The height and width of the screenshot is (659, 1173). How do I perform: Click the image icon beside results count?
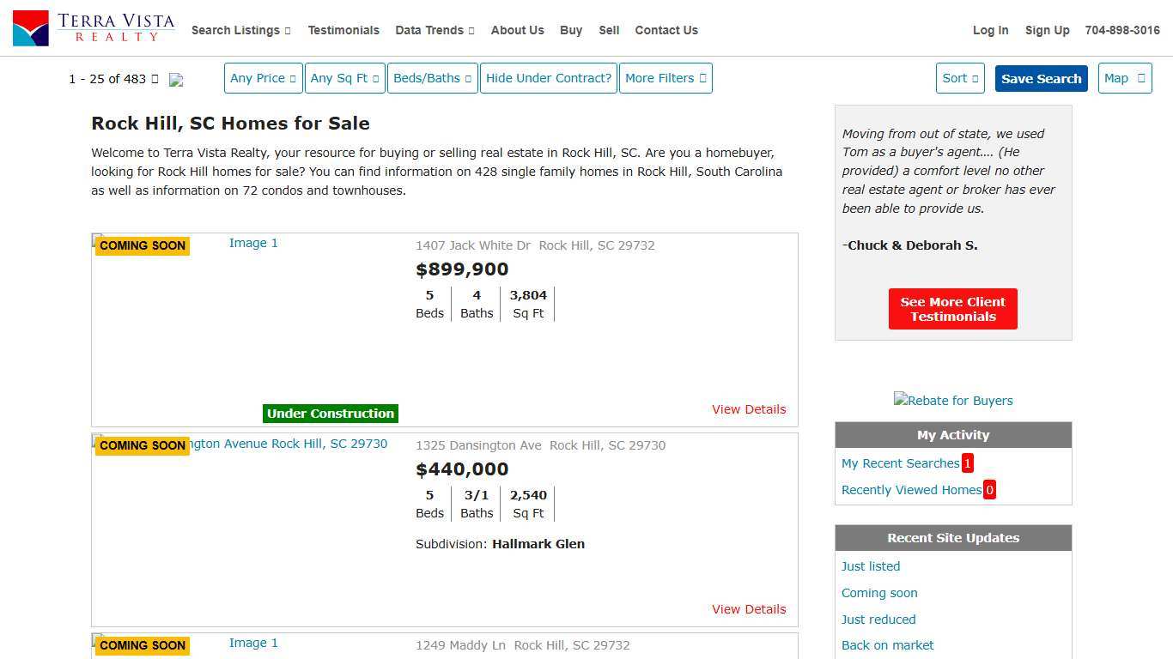click(176, 80)
